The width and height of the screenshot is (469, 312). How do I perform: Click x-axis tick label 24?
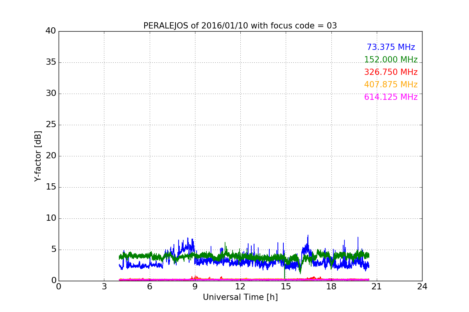tap(422, 287)
